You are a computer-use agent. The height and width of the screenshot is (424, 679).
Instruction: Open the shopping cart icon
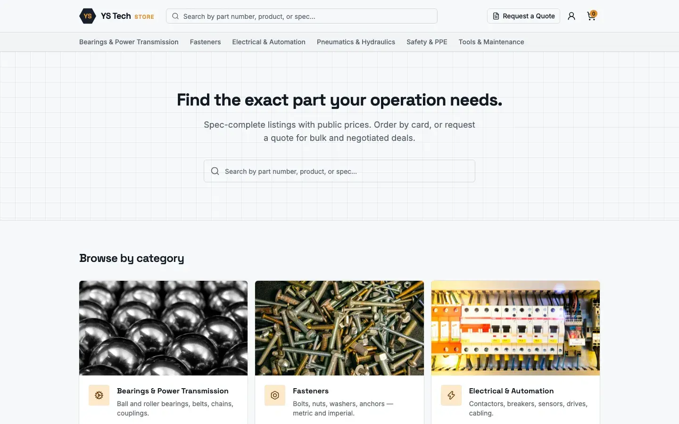(x=591, y=16)
